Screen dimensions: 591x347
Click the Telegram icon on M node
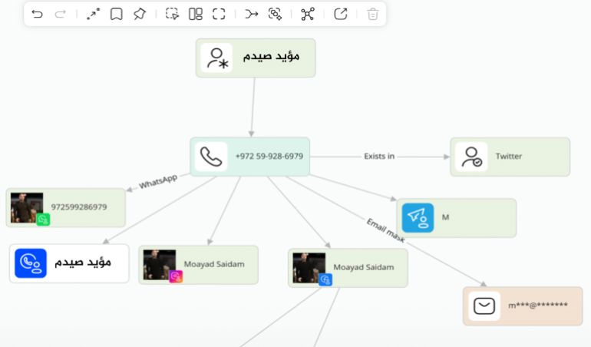418,217
